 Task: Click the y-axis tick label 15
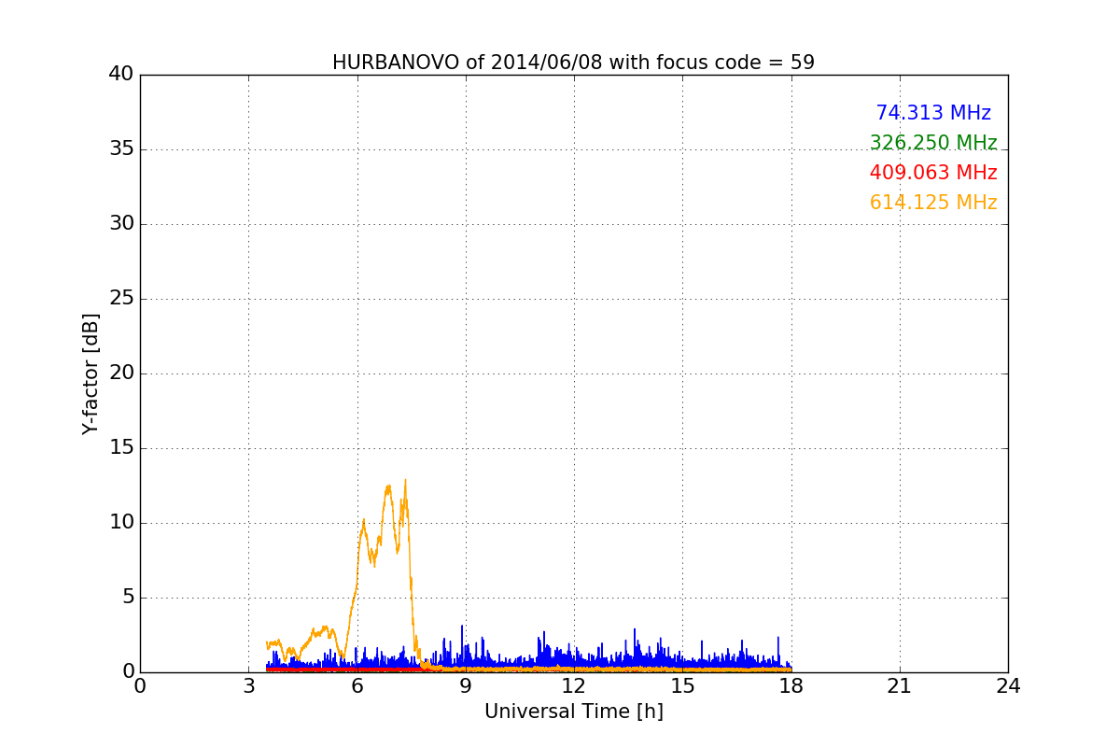click(x=121, y=448)
